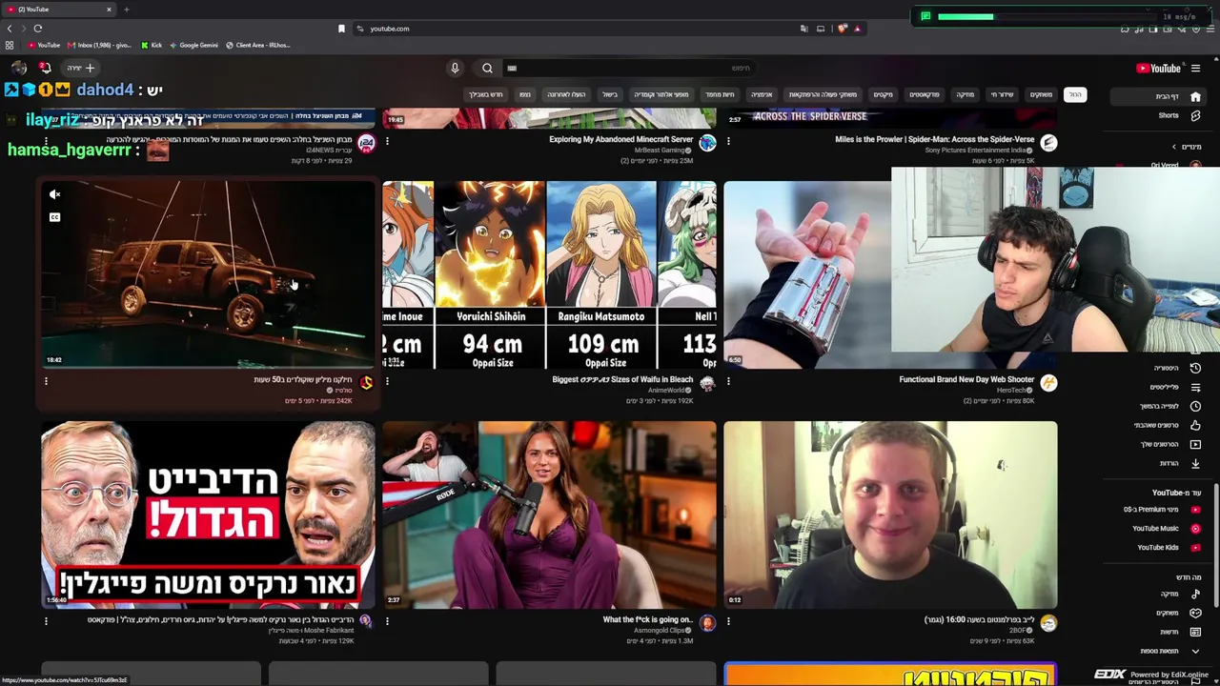Open 'Miles is the Prowler' video title
Image resolution: width=1220 pixels, height=686 pixels.
click(x=934, y=139)
